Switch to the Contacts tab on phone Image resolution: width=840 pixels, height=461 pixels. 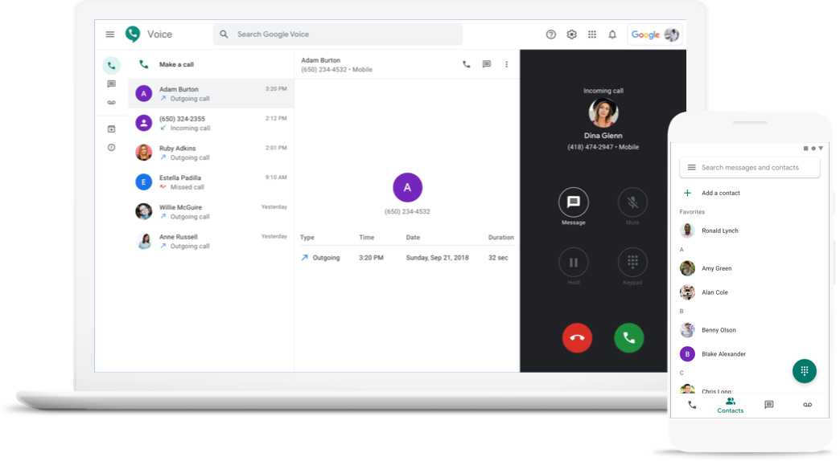[x=731, y=406]
